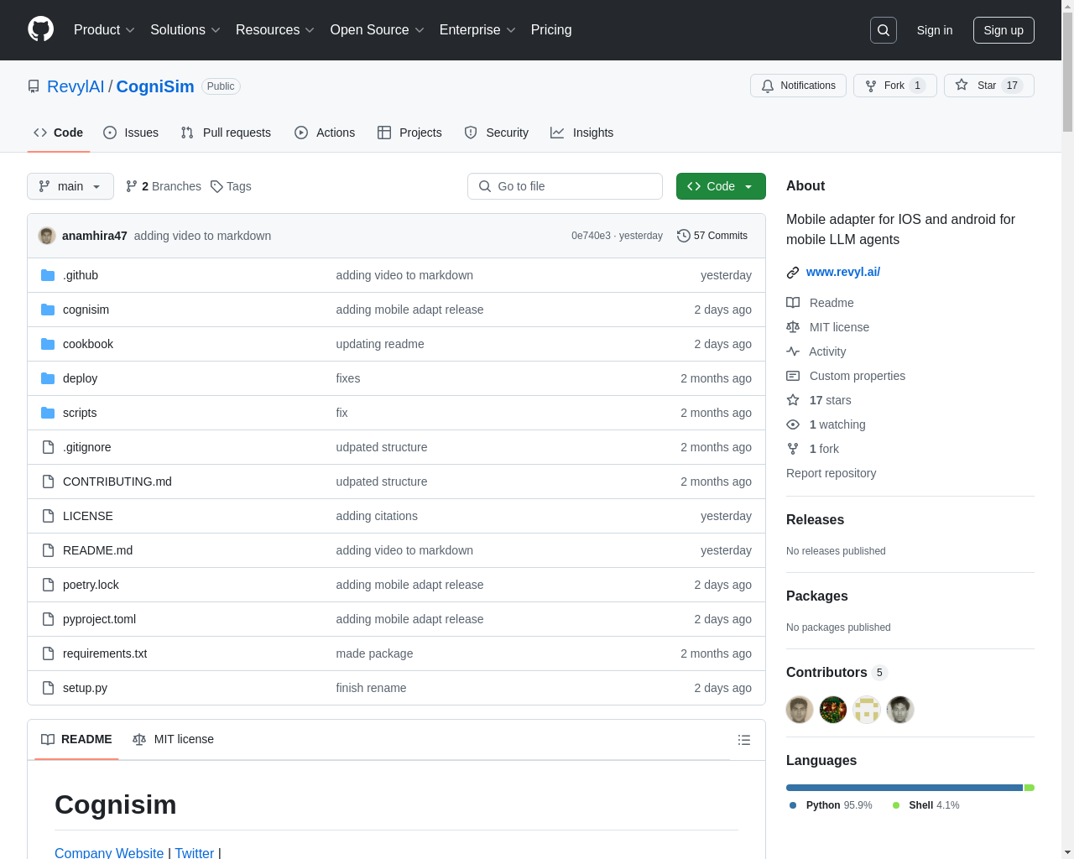
Task: Click the star icon next to 17 stars
Action: click(x=793, y=400)
